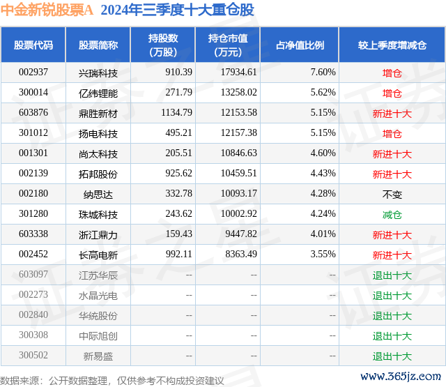Click share count 271.79
This screenshot has width=446, height=387.
pos(178,93)
